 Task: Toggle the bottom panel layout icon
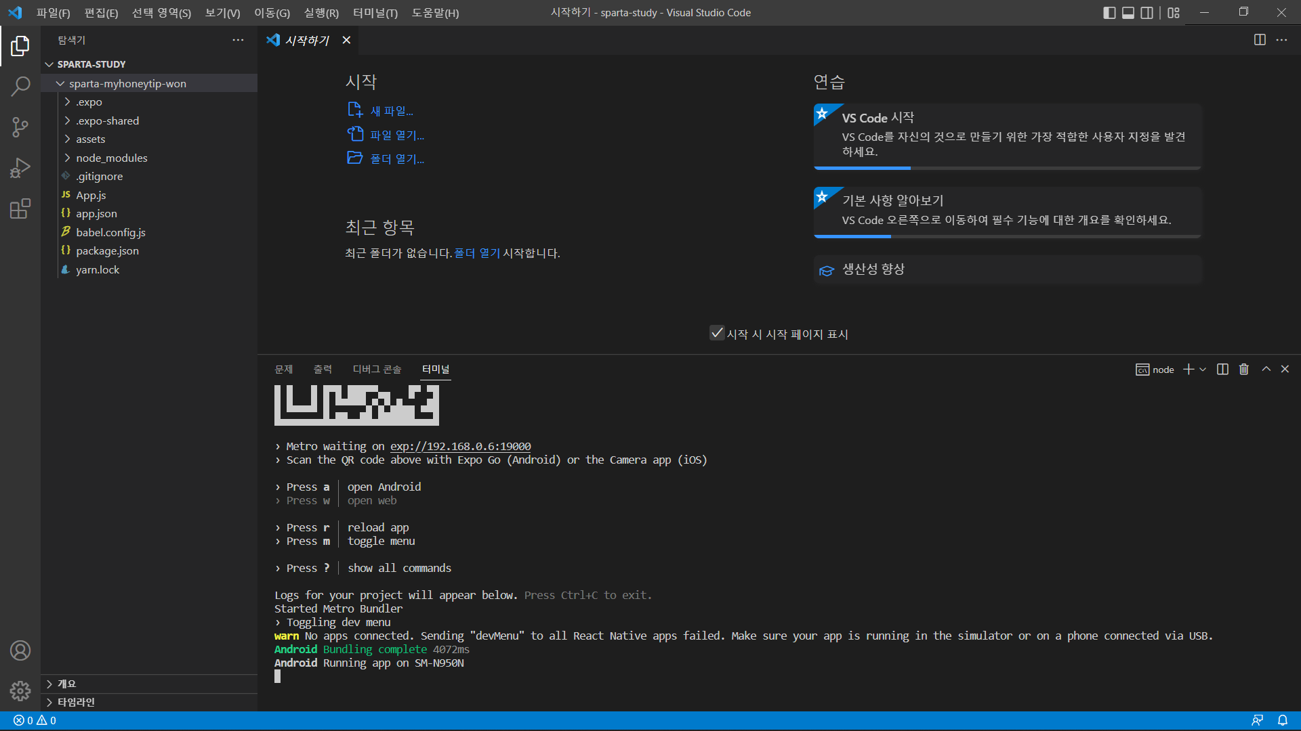[x=1128, y=13]
